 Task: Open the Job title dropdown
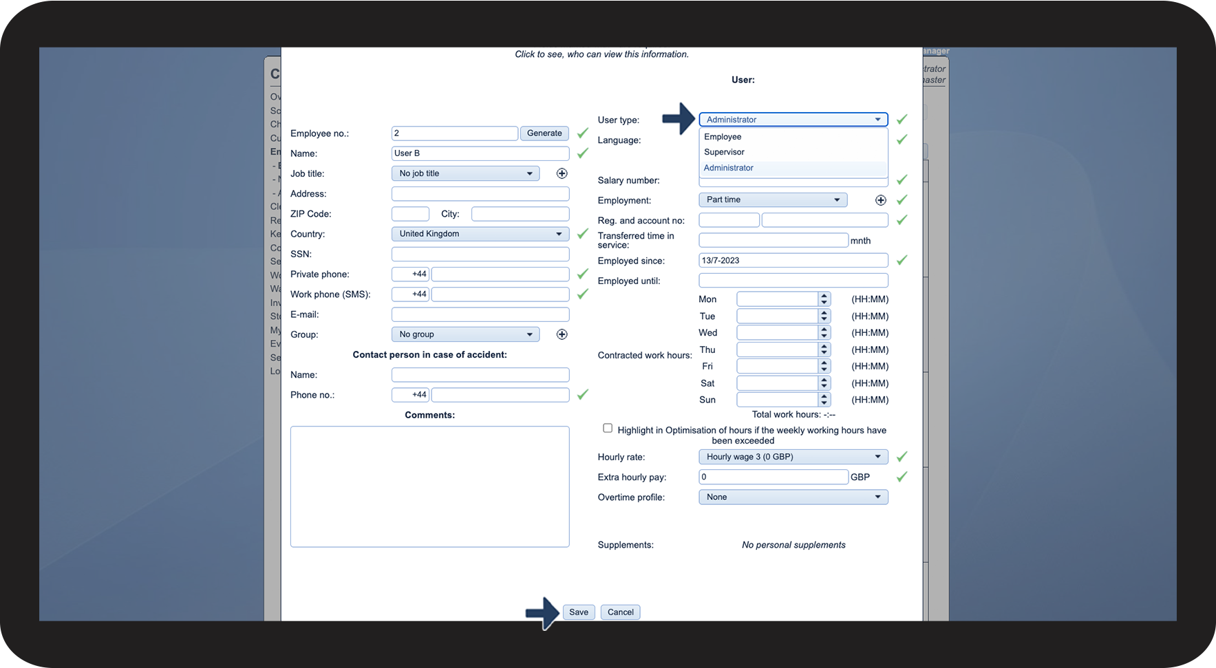(465, 173)
